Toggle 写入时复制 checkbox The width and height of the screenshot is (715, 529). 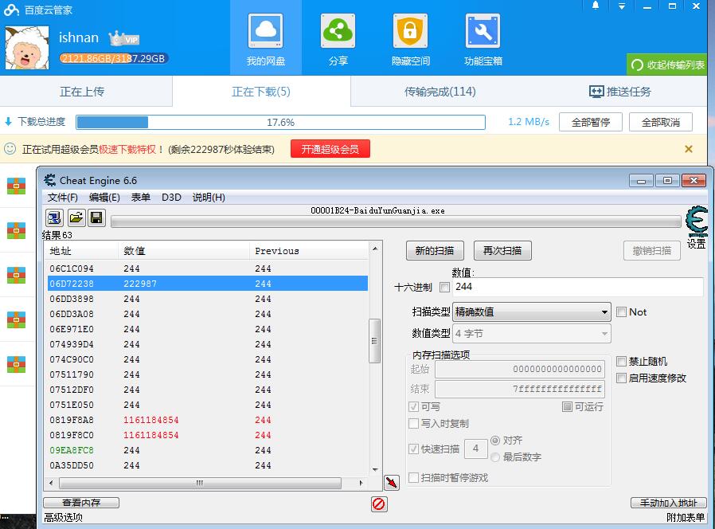[413, 424]
